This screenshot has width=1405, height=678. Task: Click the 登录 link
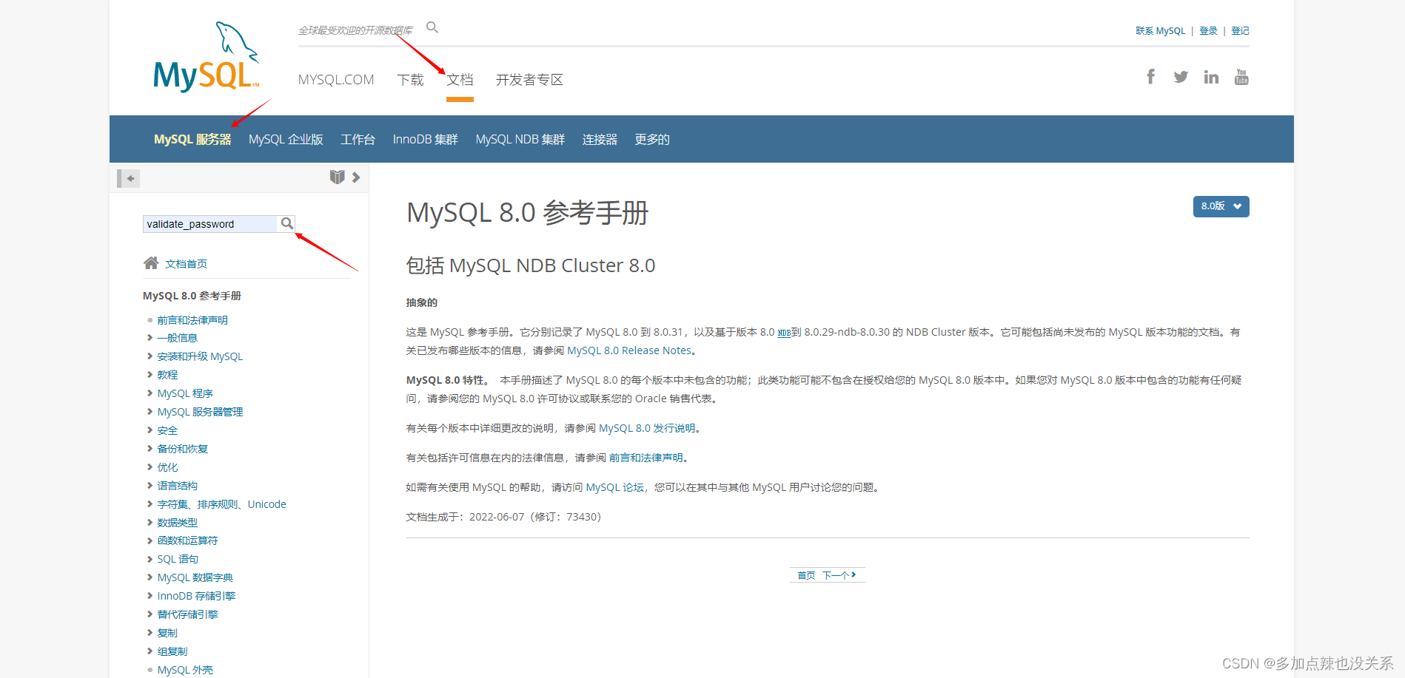click(1208, 31)
